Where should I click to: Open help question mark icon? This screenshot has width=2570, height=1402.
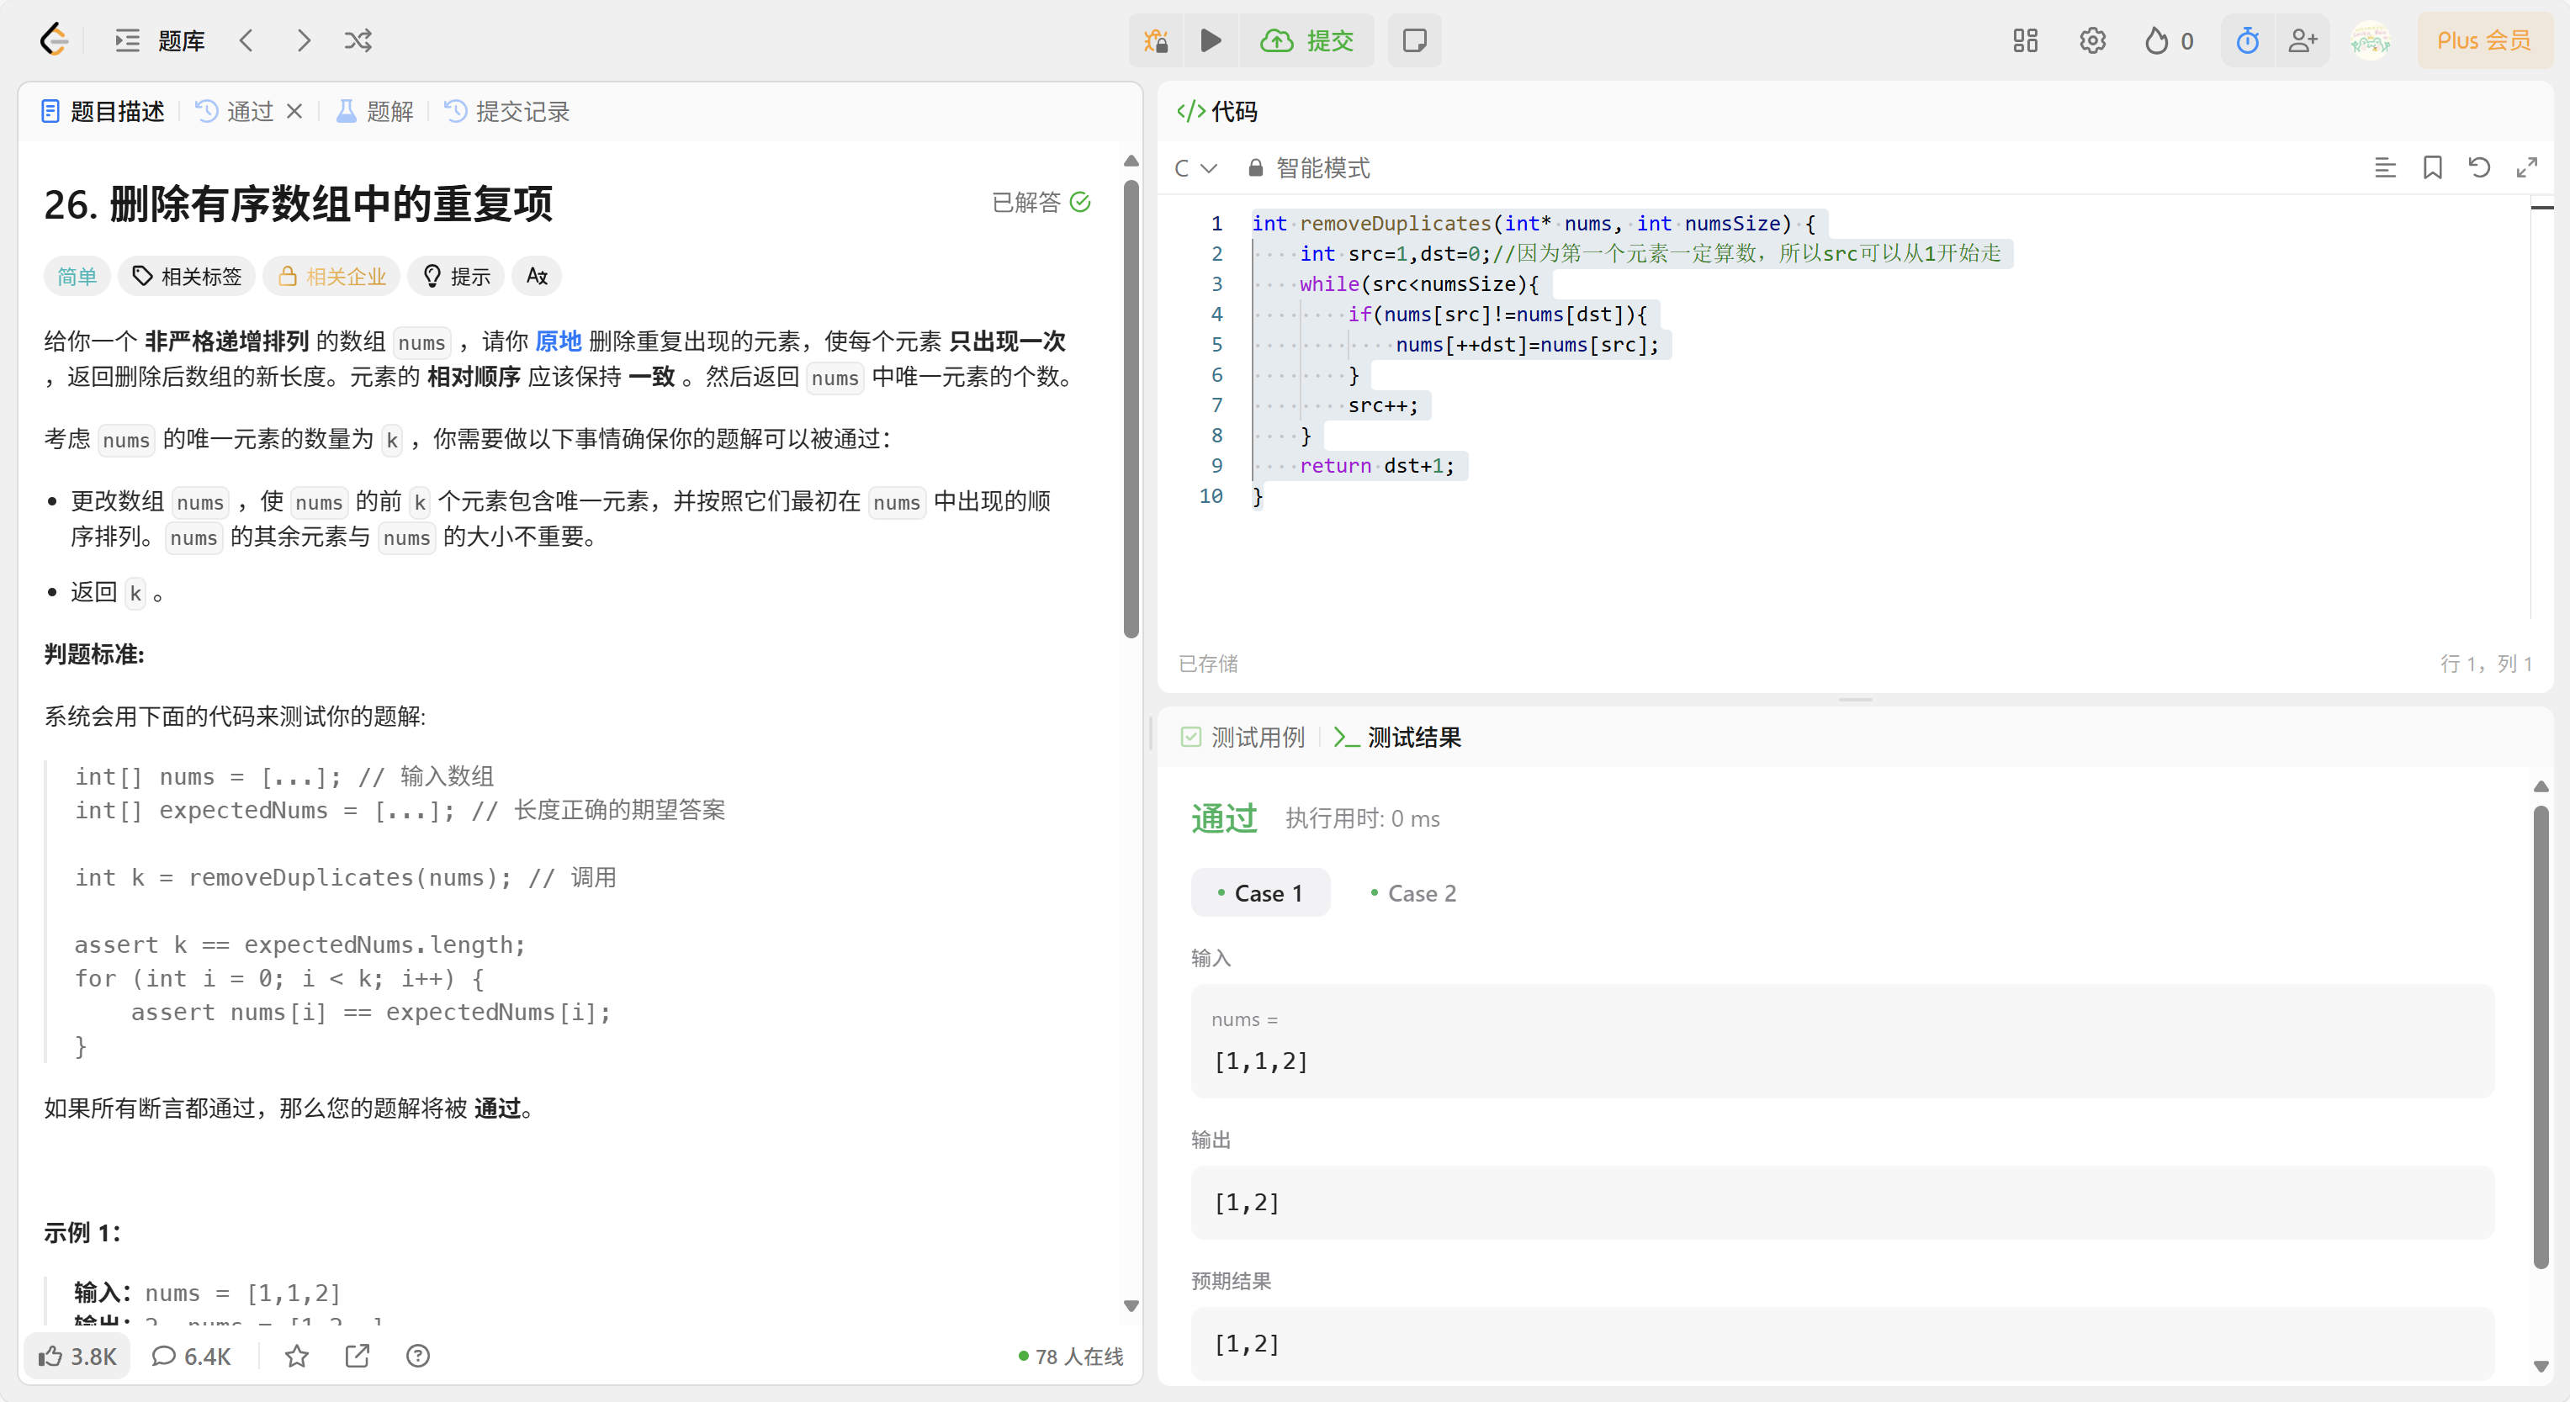coord(418,1356)
